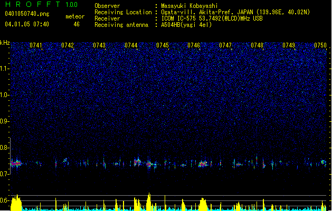Click the 0750 time marker

(x=320, y=45)
